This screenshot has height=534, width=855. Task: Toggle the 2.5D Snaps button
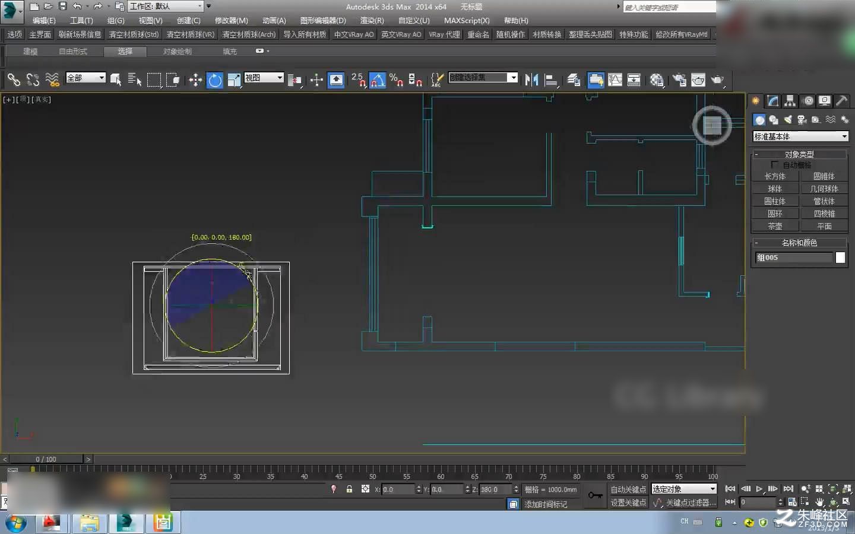coord(358,80)
